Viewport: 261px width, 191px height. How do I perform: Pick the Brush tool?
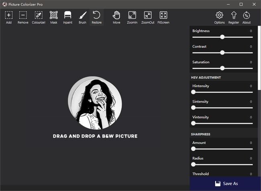pos(83,18)
